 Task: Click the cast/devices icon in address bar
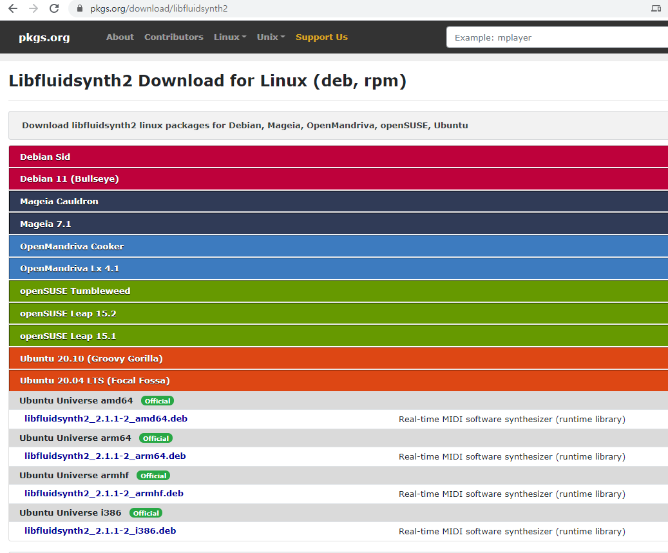click(656, 8)
